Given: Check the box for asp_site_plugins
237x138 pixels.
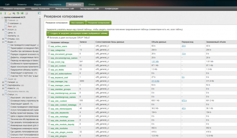Looking at the screenshot, I should pos(49,136).
